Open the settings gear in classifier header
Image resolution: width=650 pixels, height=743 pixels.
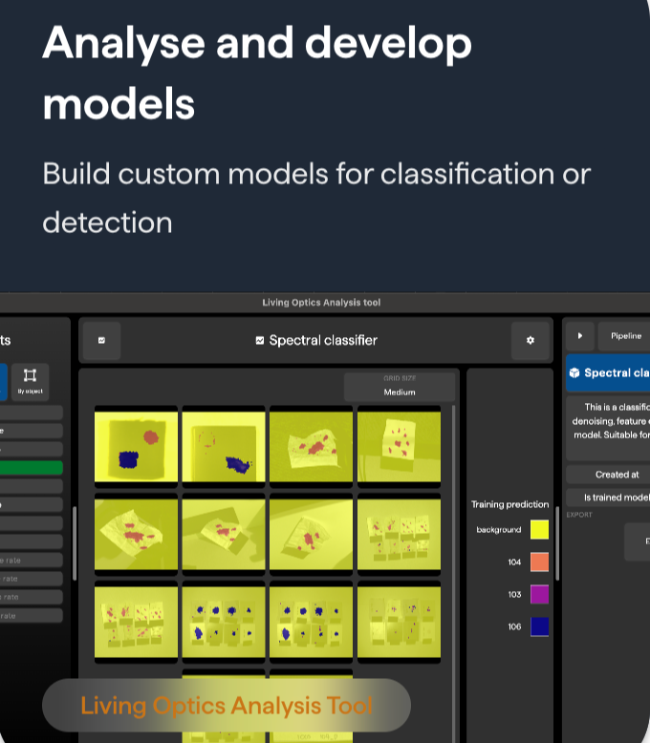(x=531, y=341)
